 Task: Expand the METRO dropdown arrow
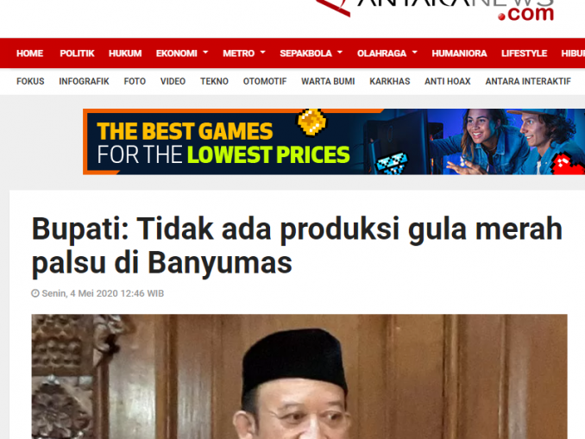[x=262, y=53]
